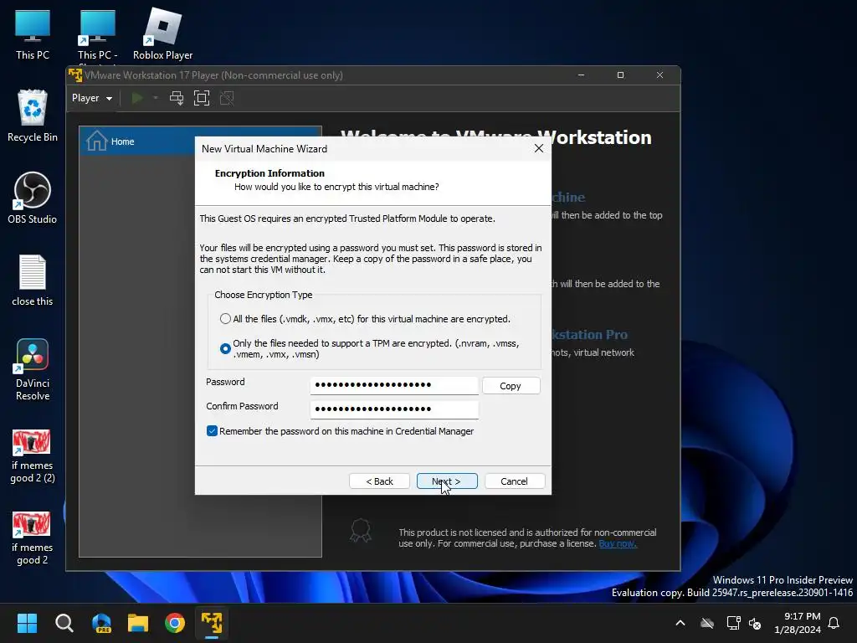857x643 pixels.
Task: Select the 'if memes good 2 (2)' desktop icon
Action: pos(33,456)
